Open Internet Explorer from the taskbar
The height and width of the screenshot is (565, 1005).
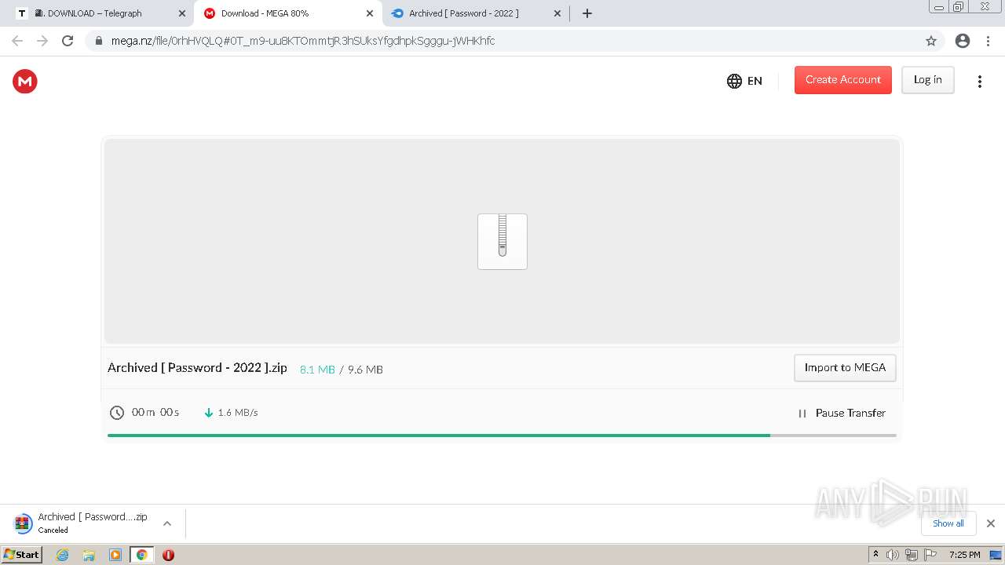(x=63, y=555)
